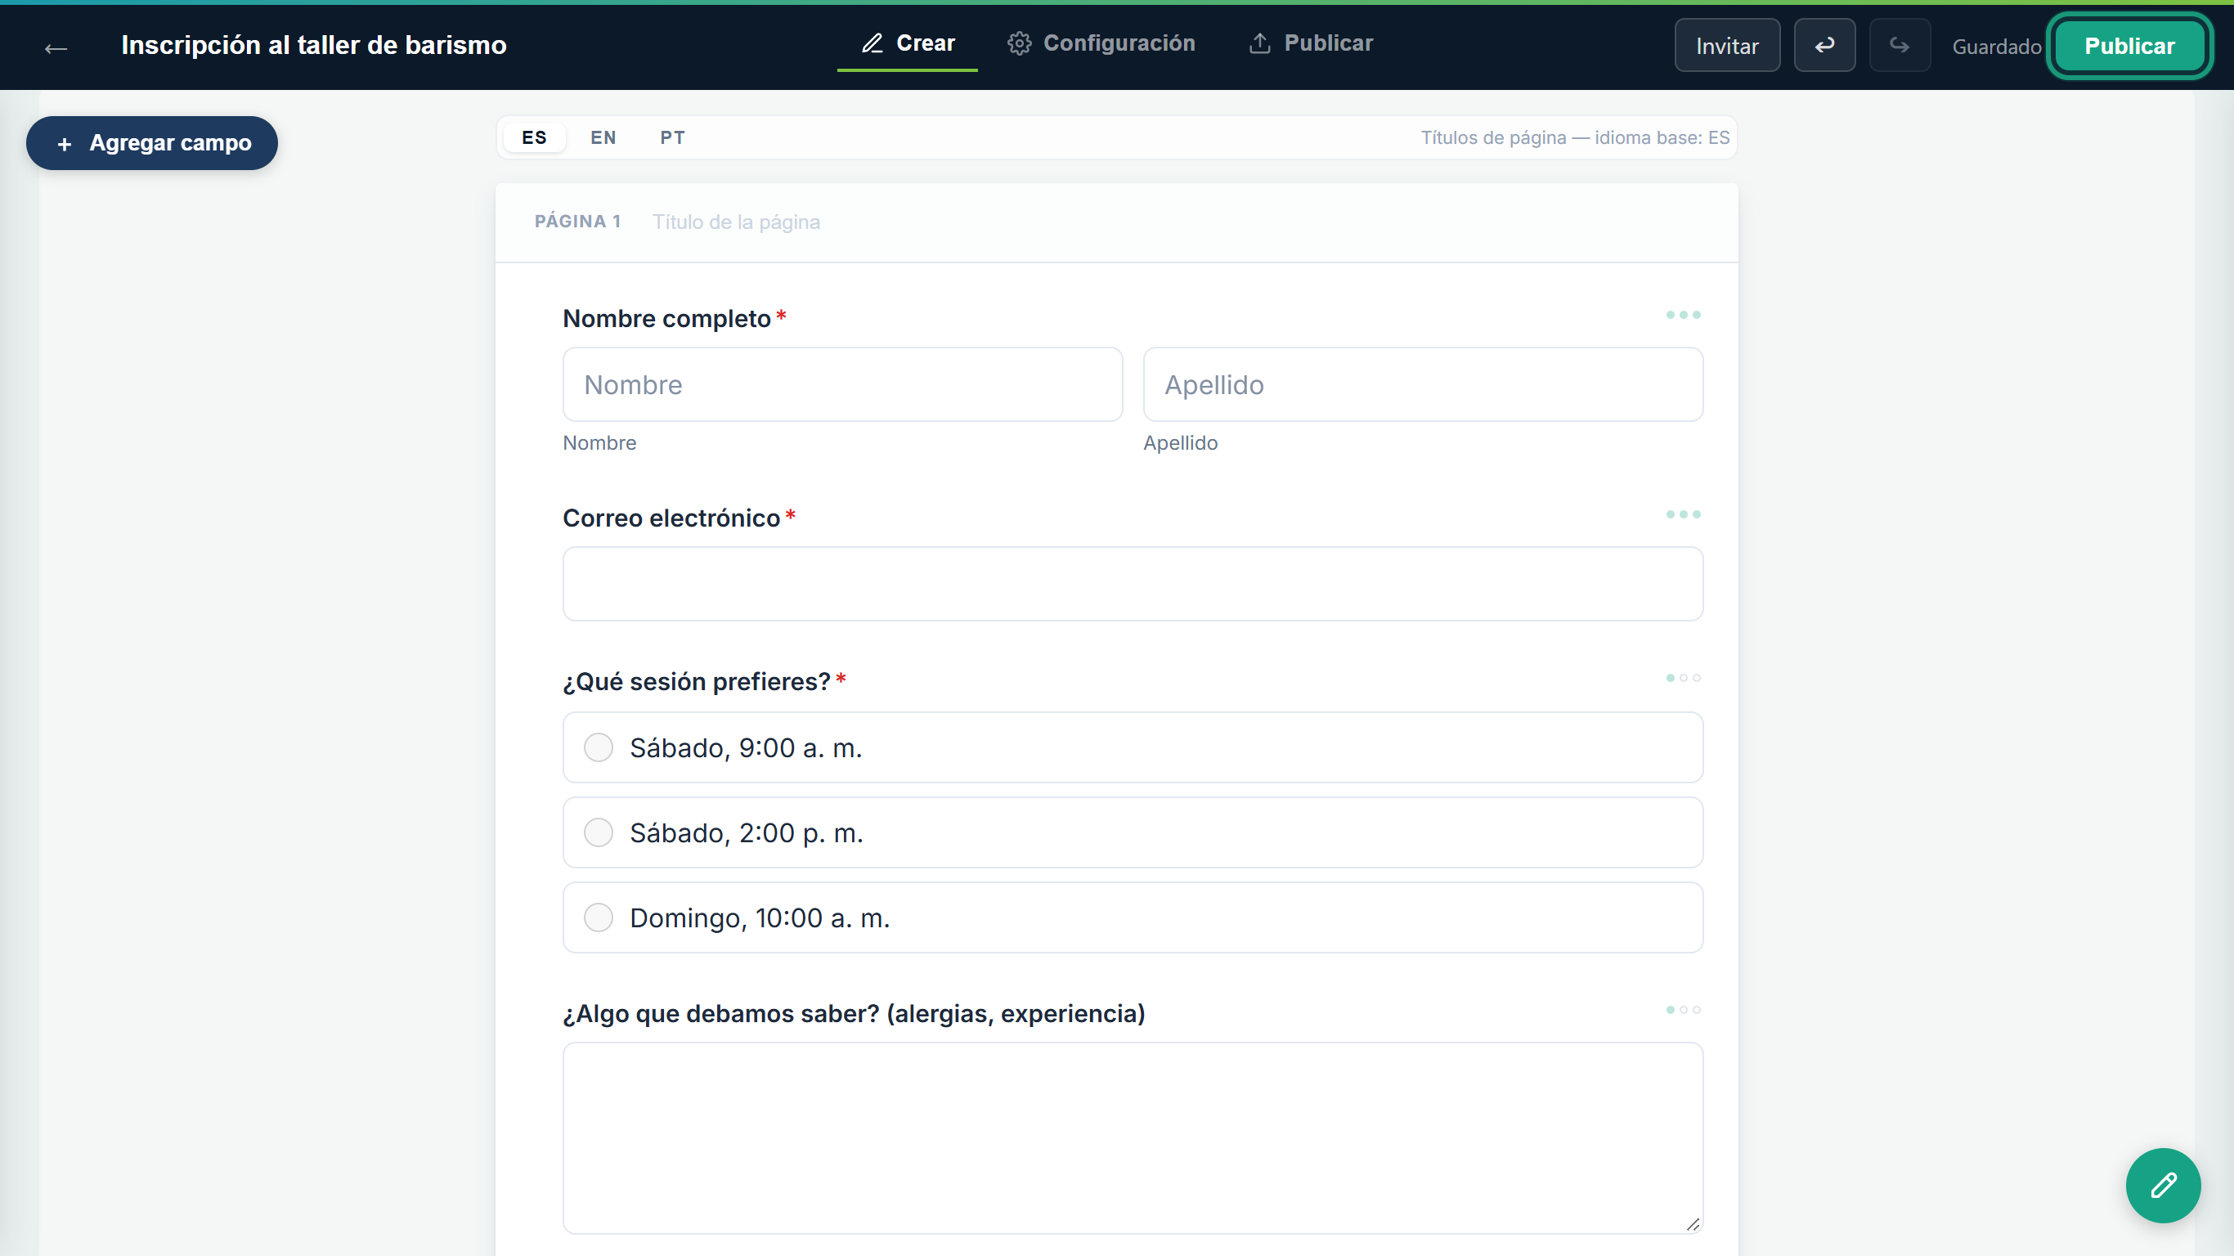The height and width of the screenshot is (1256, 2234).
Task: Click the PÁGINA 1 label
Action: coord(577,221)
